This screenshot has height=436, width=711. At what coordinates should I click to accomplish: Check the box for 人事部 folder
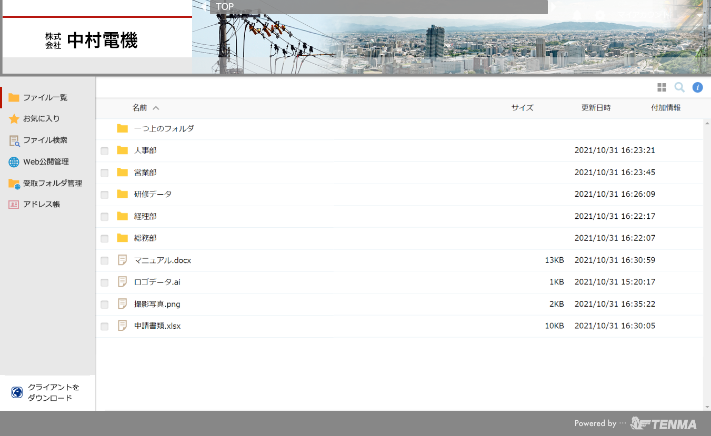coord(105,151)
